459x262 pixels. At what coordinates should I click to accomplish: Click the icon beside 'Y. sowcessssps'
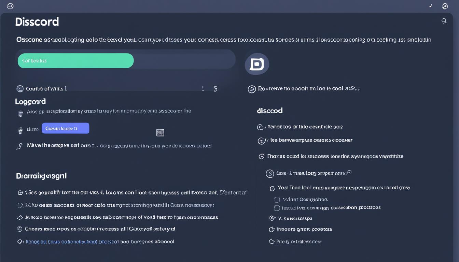[x=272, y=218]
